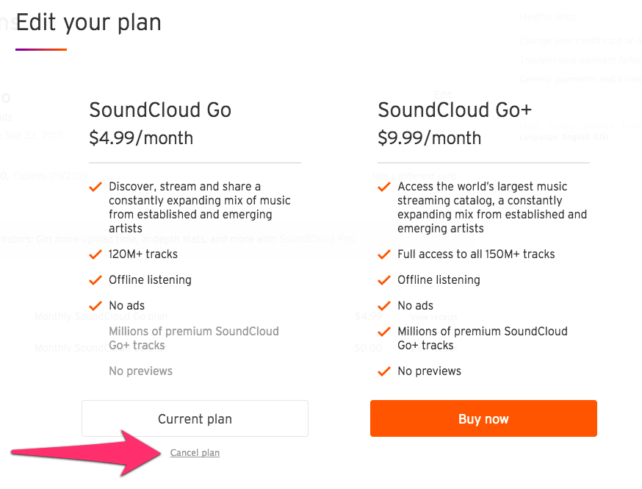Click the check beside "Millions of premium SoundCloud Go+ tracks"
The image size is (642, 489).
pos(384,331)
